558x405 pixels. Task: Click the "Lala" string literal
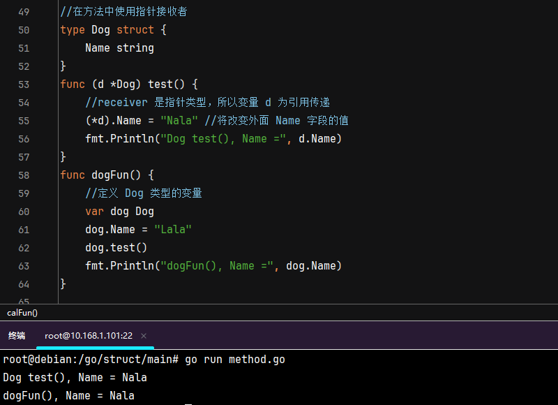pyautogui.click(x=172, y=230)
